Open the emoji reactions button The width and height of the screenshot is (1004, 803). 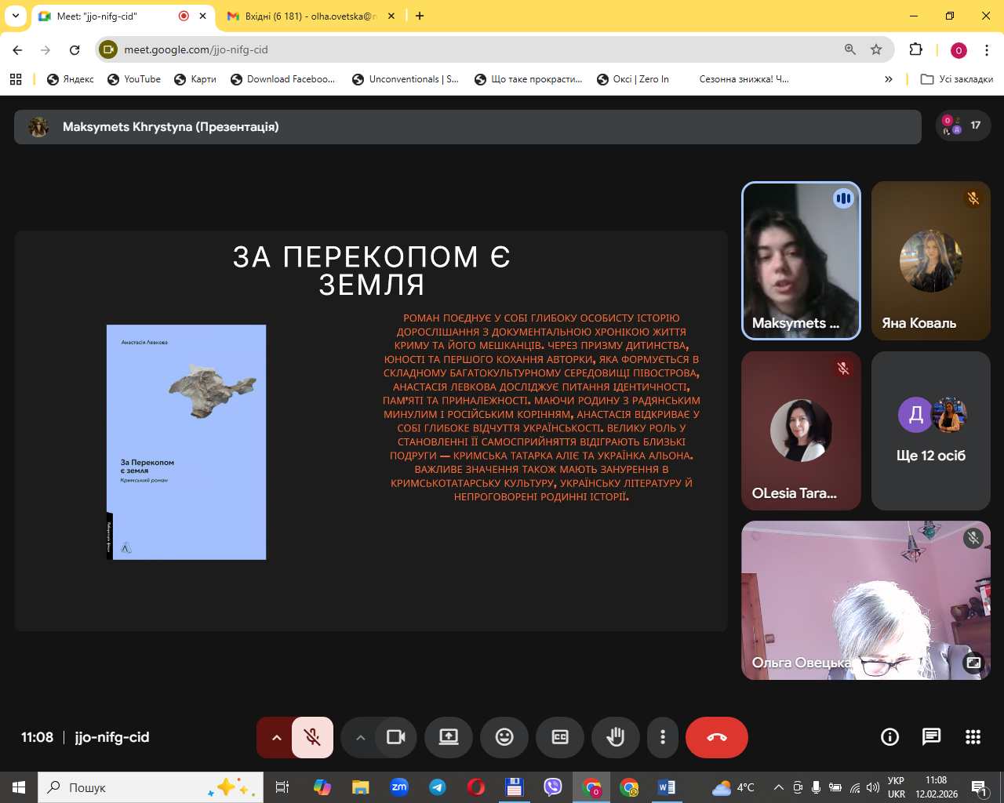pyautogui.click(x=504, y=737)
